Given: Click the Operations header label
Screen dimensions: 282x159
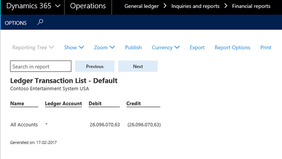Looking at the screenshot, I should coord(88,6).
